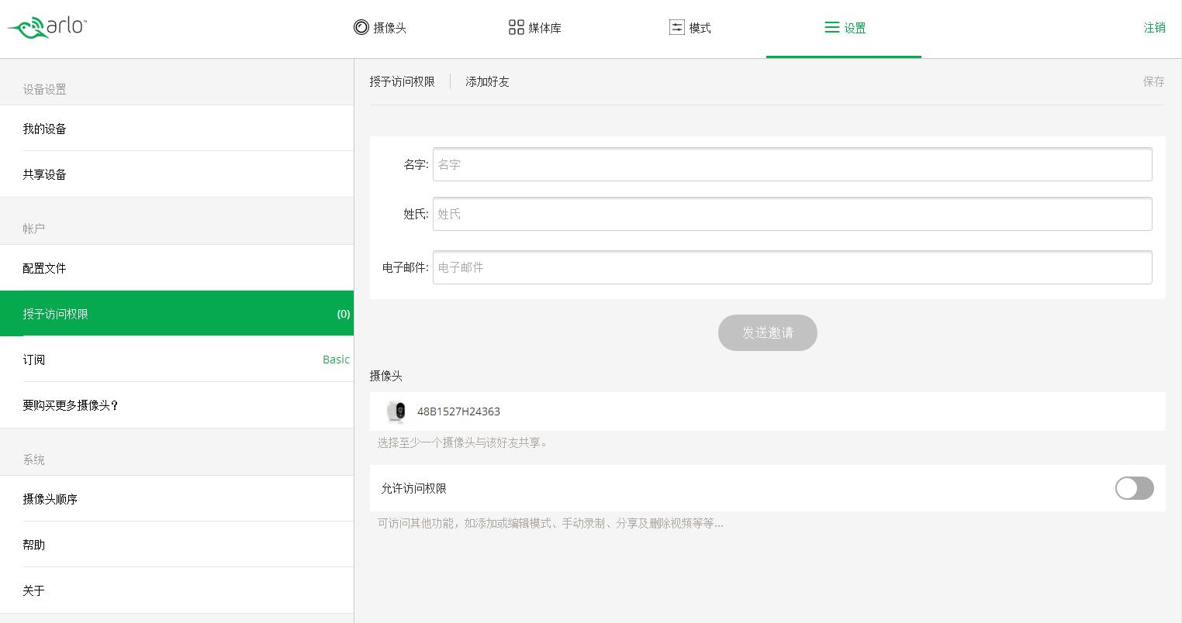The height and width of the screenshot is (623, 1182).
Task: Click the 授予访问权限 breadcrumb link
Action: [x=402, y=81]
